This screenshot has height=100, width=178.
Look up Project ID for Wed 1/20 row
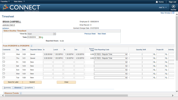(166, 54)
